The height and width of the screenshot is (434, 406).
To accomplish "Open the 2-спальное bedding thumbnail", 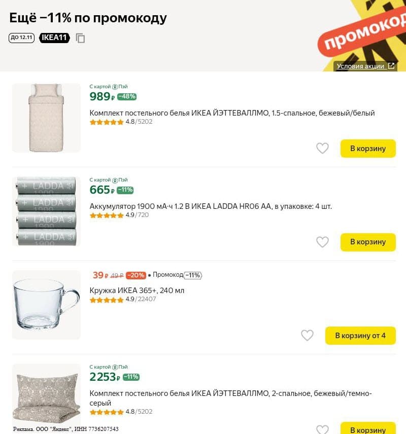I will coord(46,393).
